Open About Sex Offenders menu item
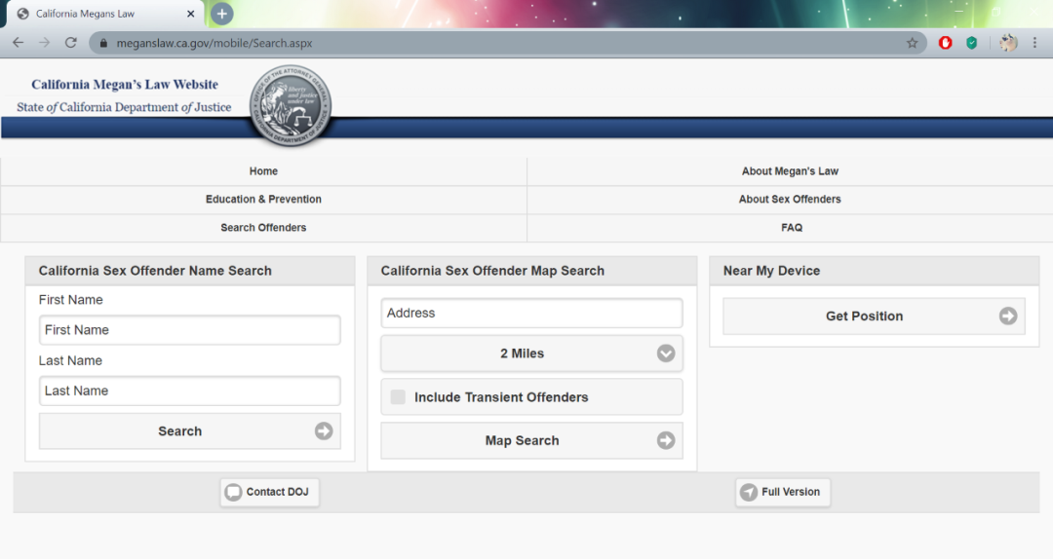 pyautogui.click(x=790, y=200)
